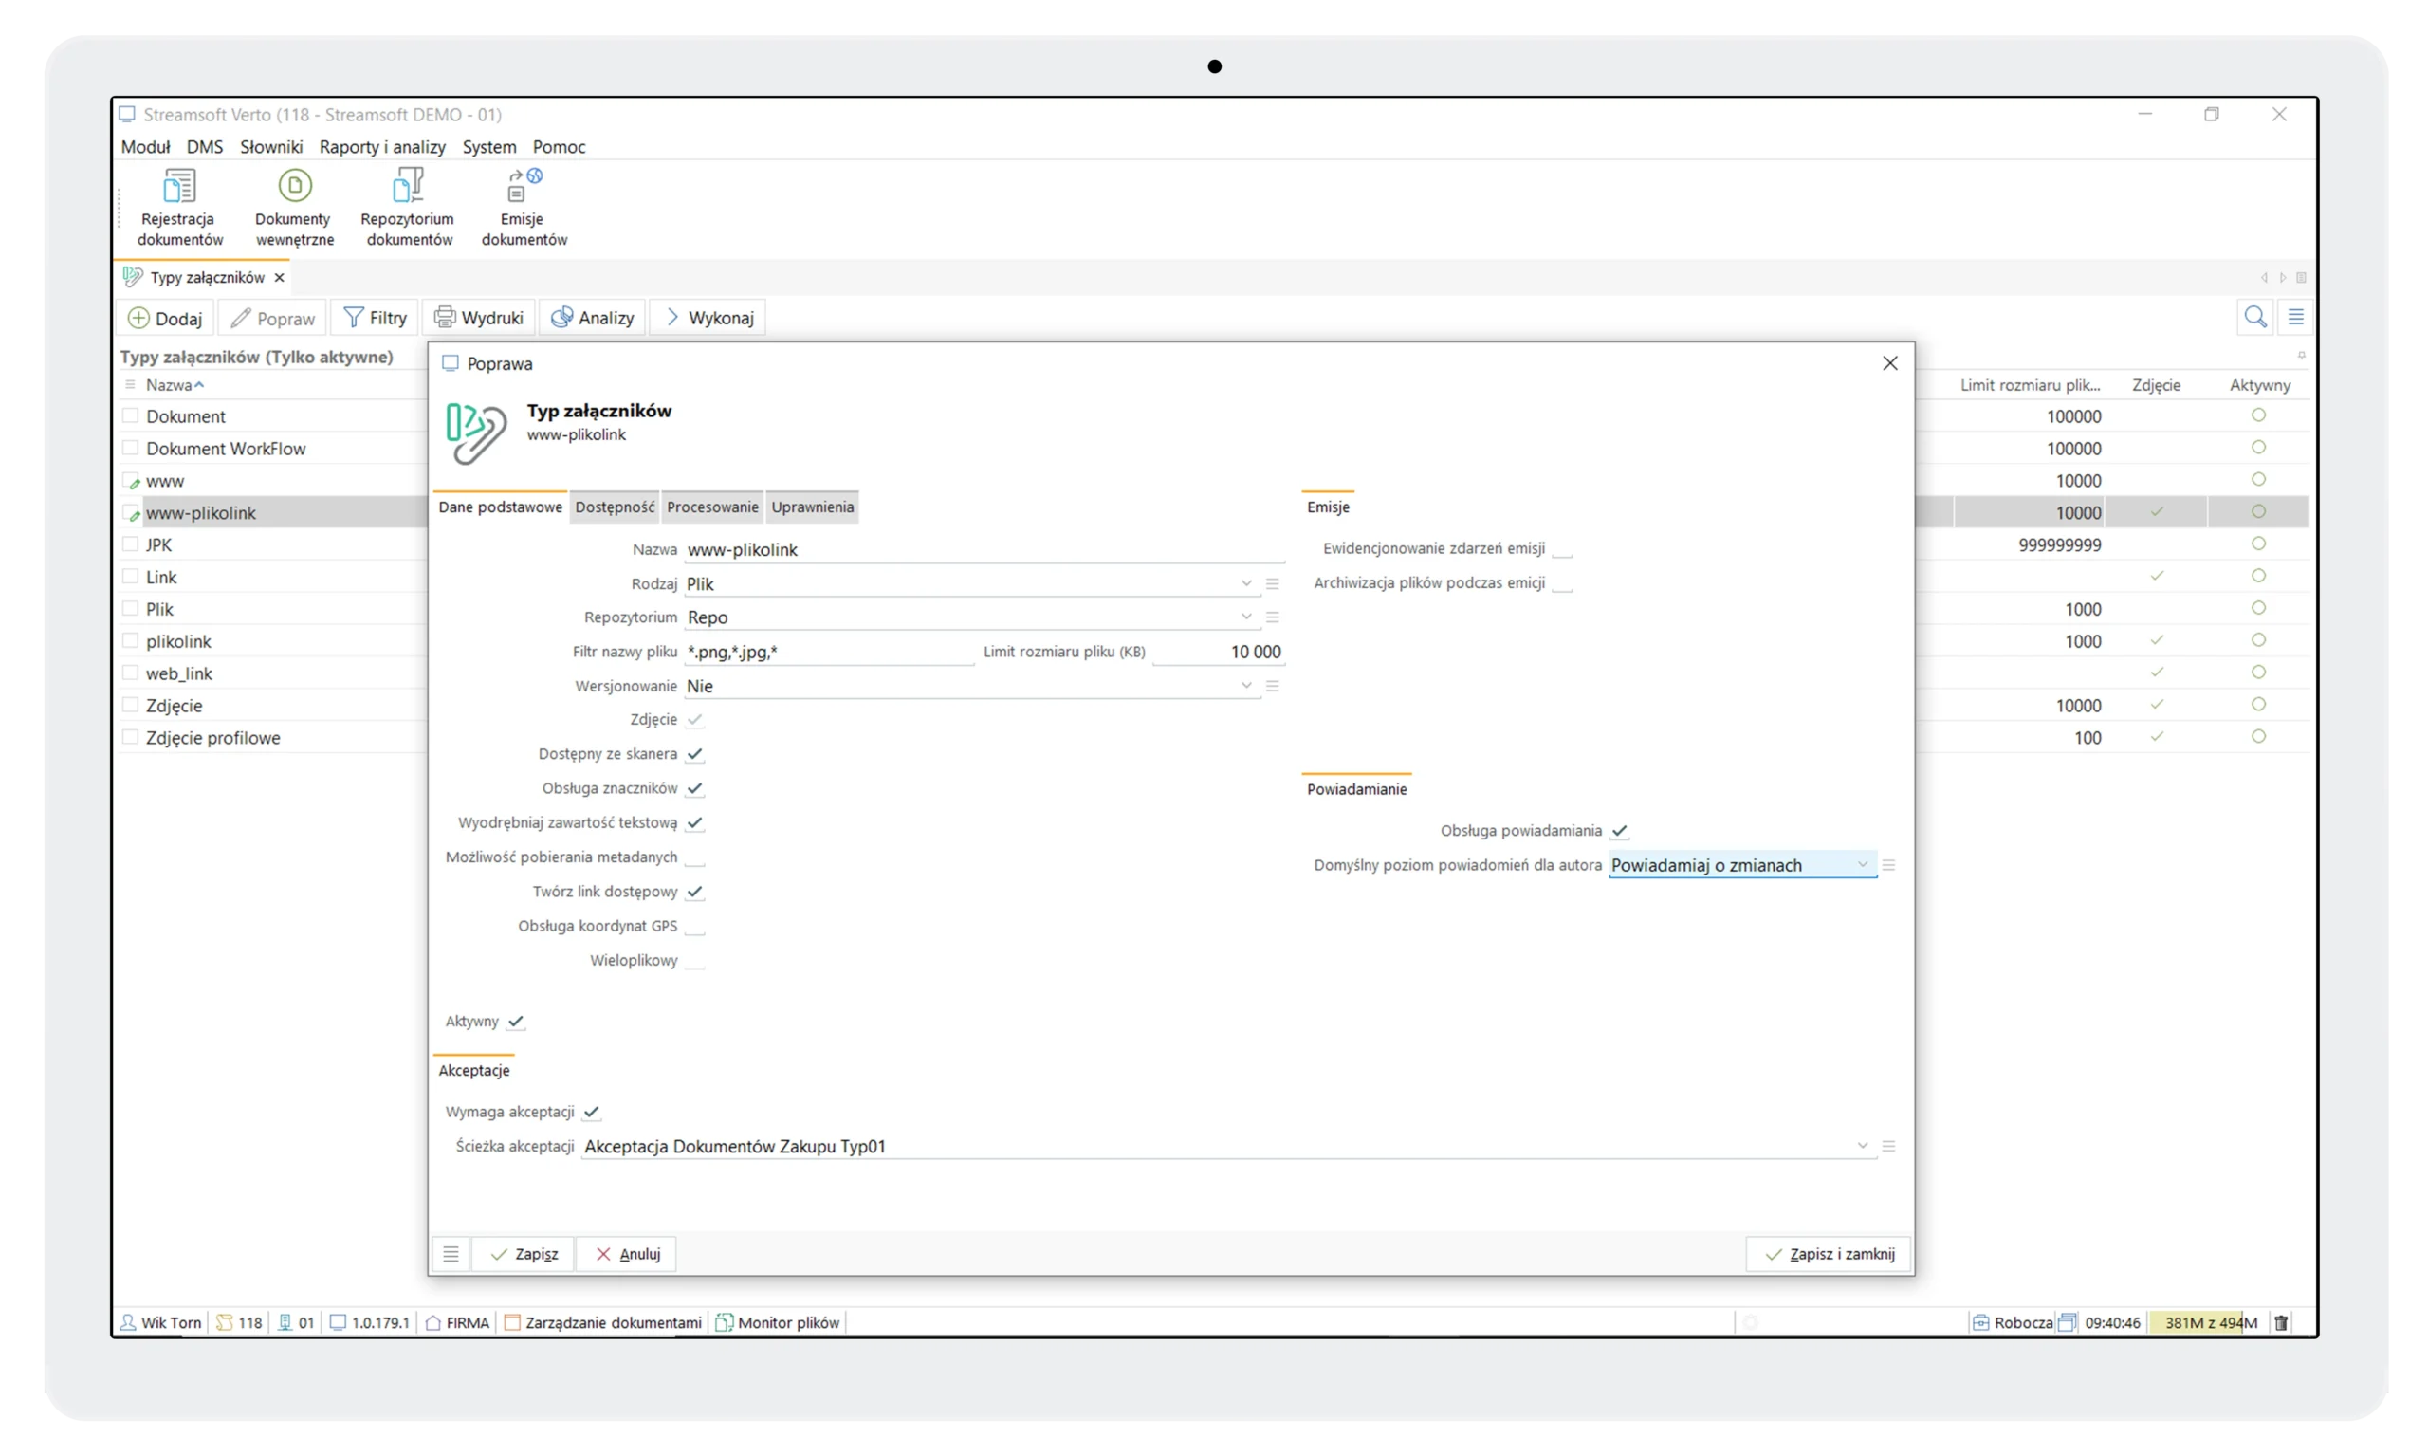Expand the Wersjonowanie dropdown
The height and width of the screenshot is (1456, 2428).
tap(1246, 686)
